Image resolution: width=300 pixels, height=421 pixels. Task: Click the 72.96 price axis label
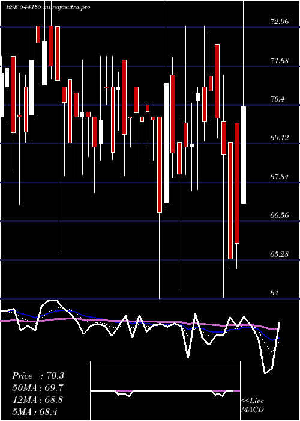click(x=280, y=22)
